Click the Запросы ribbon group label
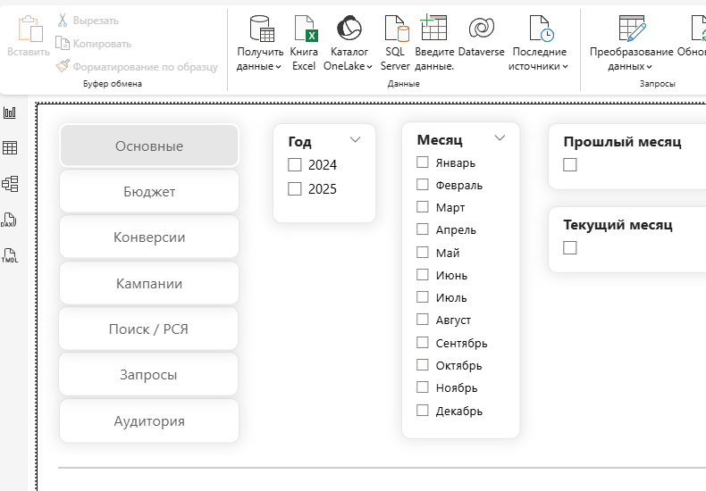This screenshot has width=706, height=491. (658, 84)
